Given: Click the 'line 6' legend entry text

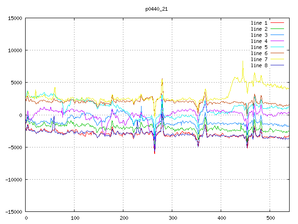Looking at the screenshot, I should (x=259, y=53).
